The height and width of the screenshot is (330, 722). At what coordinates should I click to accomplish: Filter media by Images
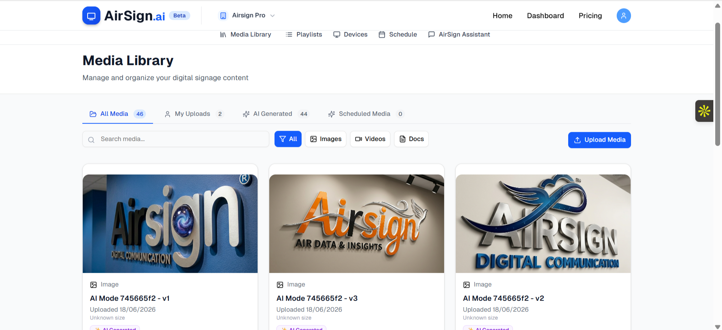click(326, 139)
